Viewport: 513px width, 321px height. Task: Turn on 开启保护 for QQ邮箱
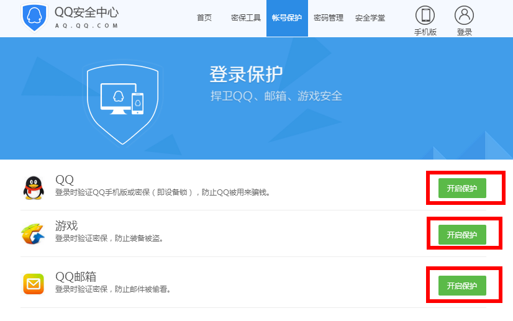462,286
